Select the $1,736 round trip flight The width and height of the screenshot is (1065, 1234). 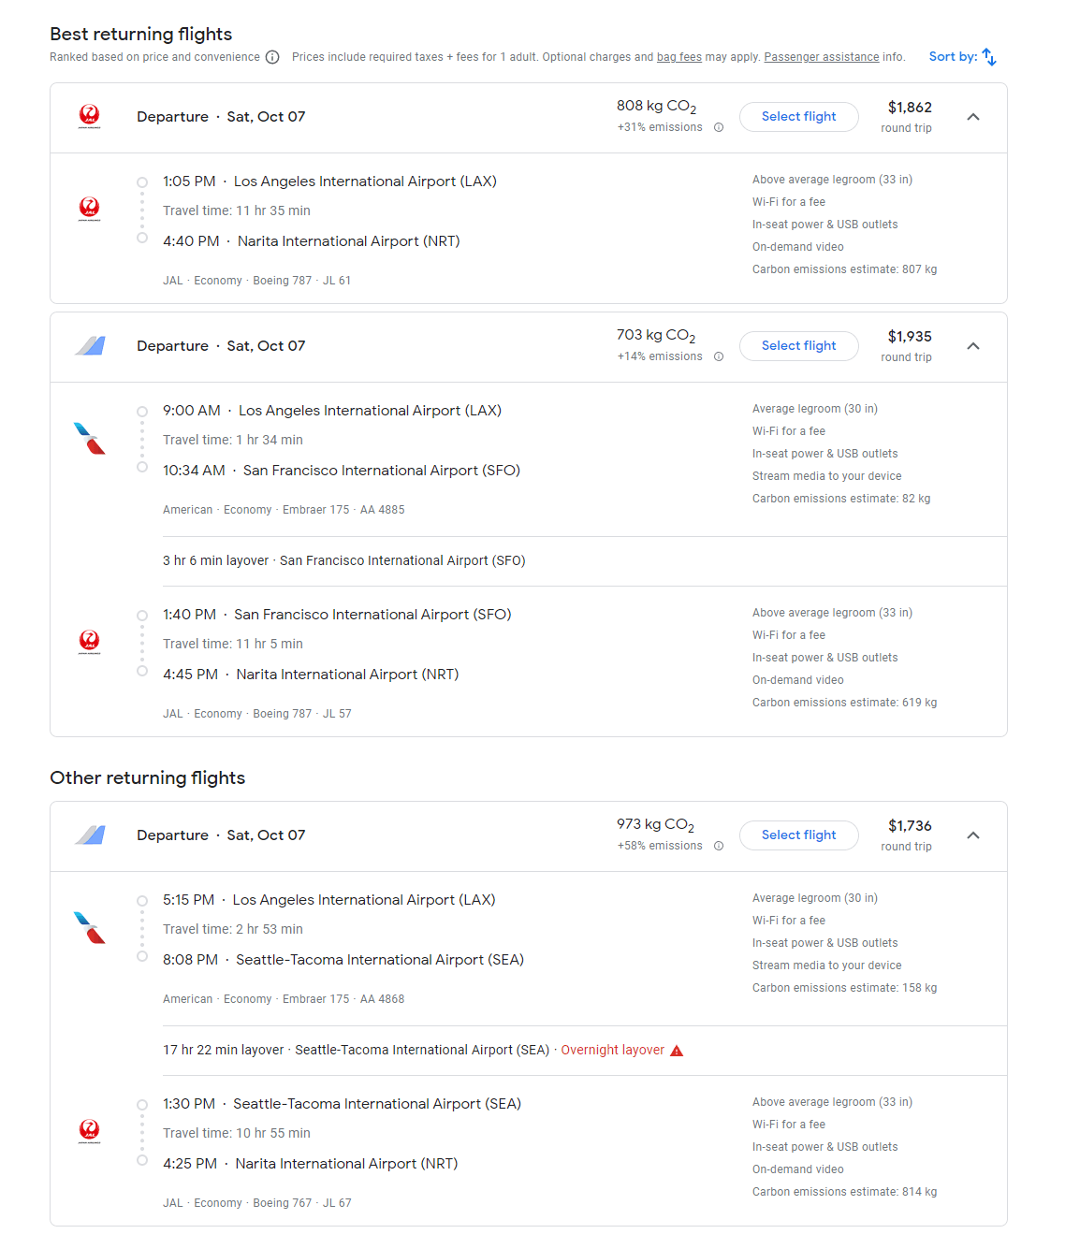[798, 835]
